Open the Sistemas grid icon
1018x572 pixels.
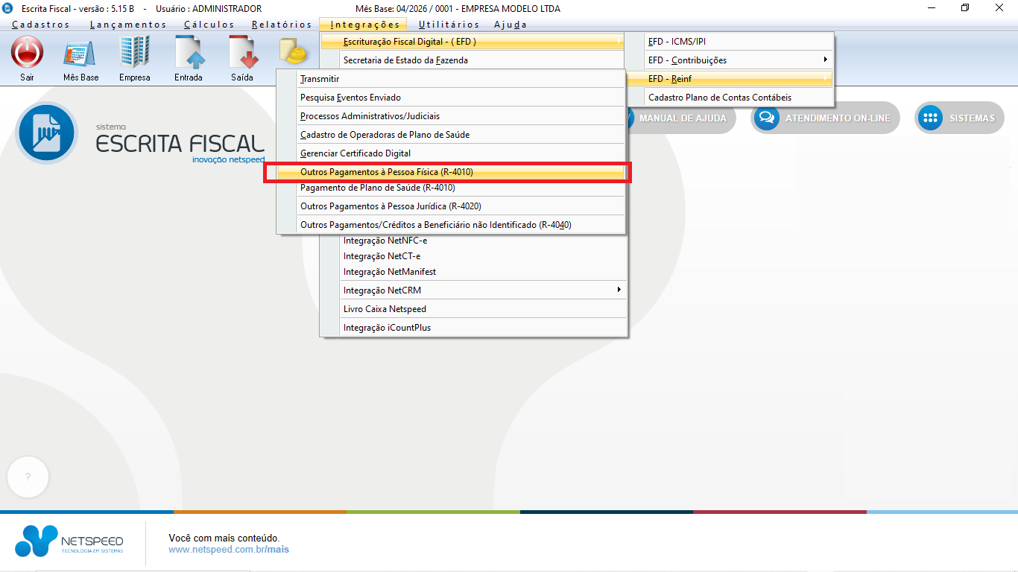929,118
